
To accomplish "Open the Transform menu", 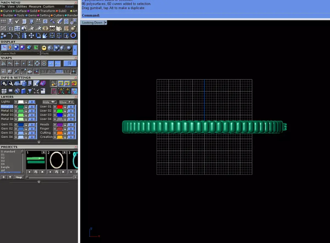I will click(48, 11).
